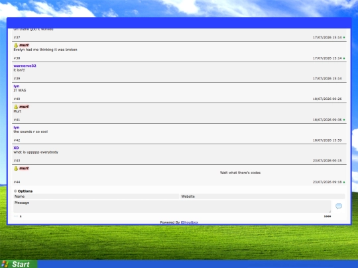Grab the Message box resize handle
Viewport: 358px width, 268px height.
tap(329, 212)
